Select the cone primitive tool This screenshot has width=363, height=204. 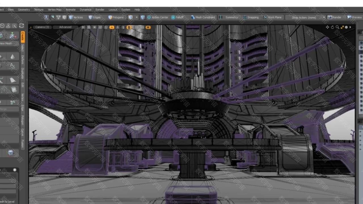(x=12, y=57)
